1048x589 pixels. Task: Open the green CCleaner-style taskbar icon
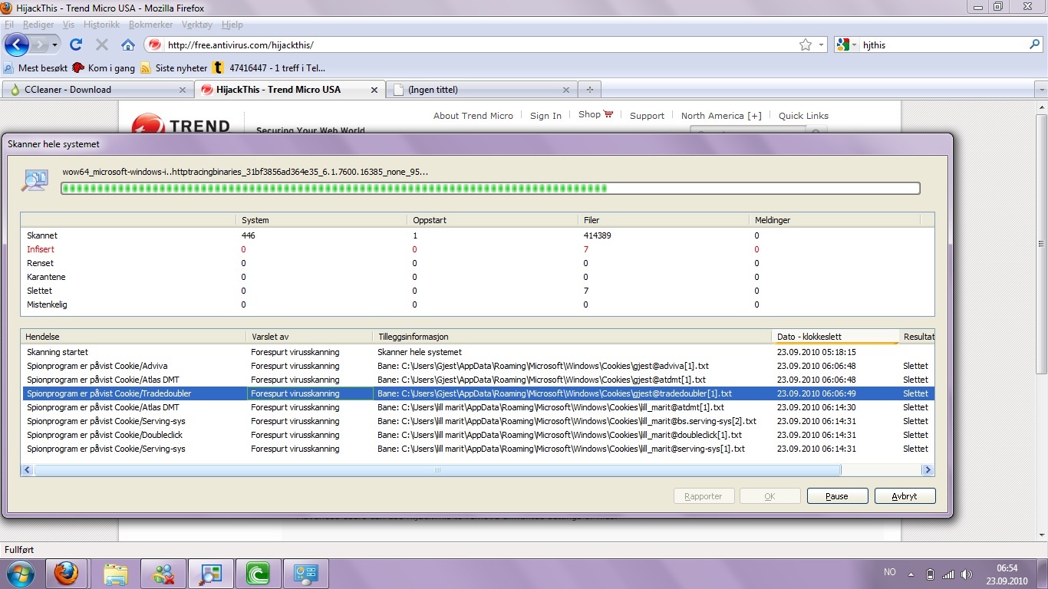259,574
